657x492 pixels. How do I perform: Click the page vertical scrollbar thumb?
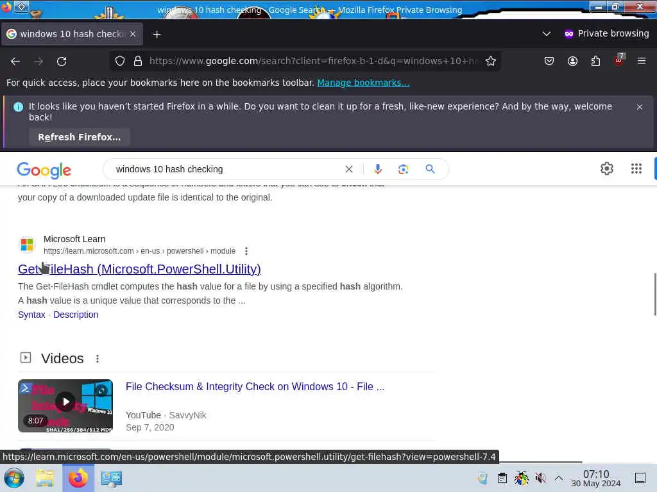[655, 294]
